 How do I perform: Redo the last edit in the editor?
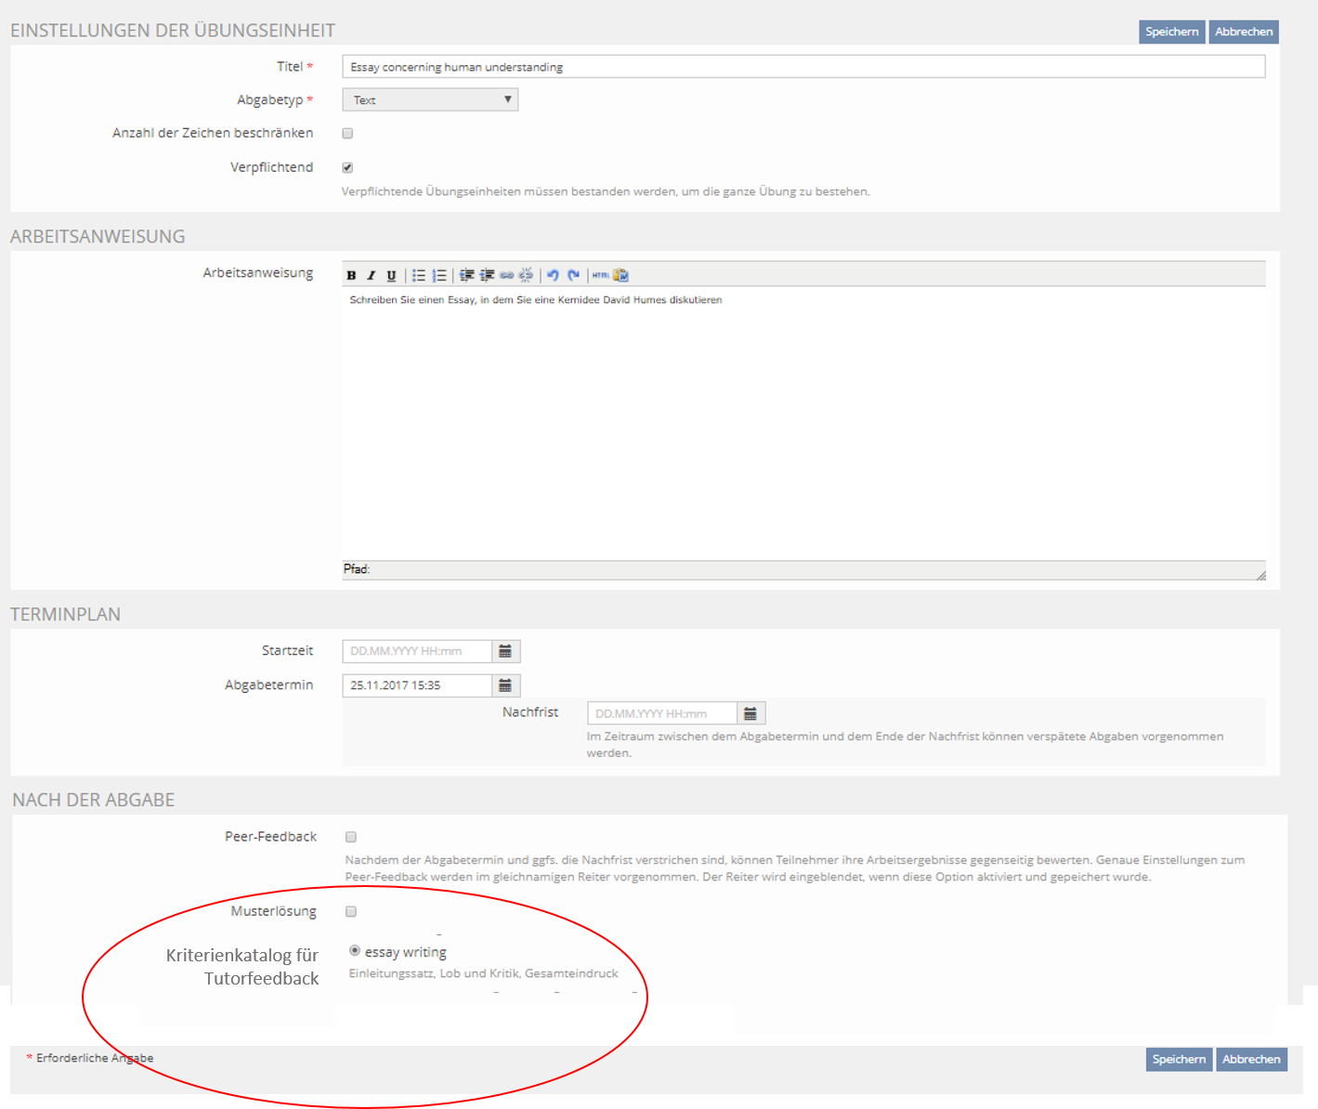(x=574, y=275)
